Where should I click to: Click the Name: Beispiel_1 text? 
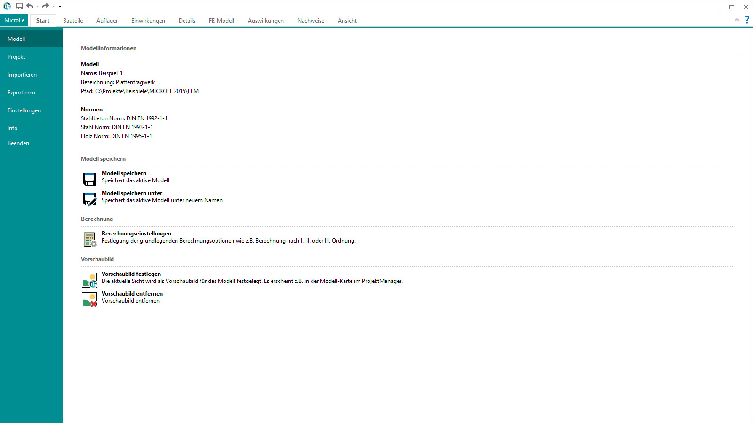(x=102, y=73)
